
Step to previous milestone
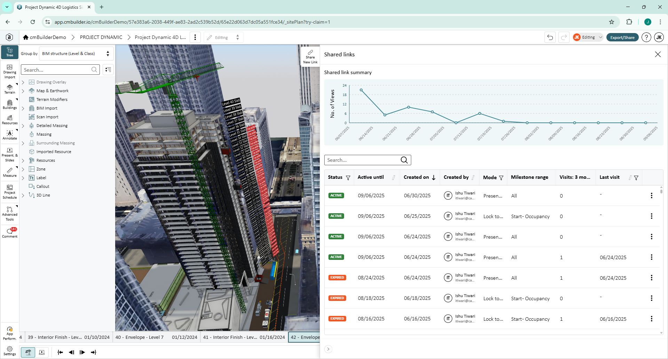[x=71, y=352]
